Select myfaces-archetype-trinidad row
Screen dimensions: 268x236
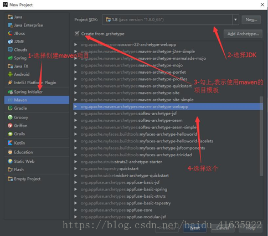tap(168, 155)
